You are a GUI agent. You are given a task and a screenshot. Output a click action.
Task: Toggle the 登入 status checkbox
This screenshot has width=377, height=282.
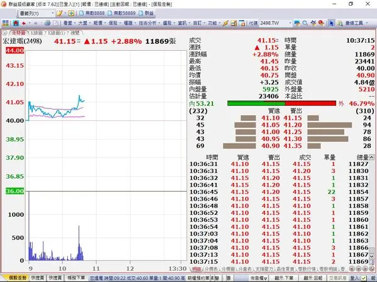pos(363,278)
